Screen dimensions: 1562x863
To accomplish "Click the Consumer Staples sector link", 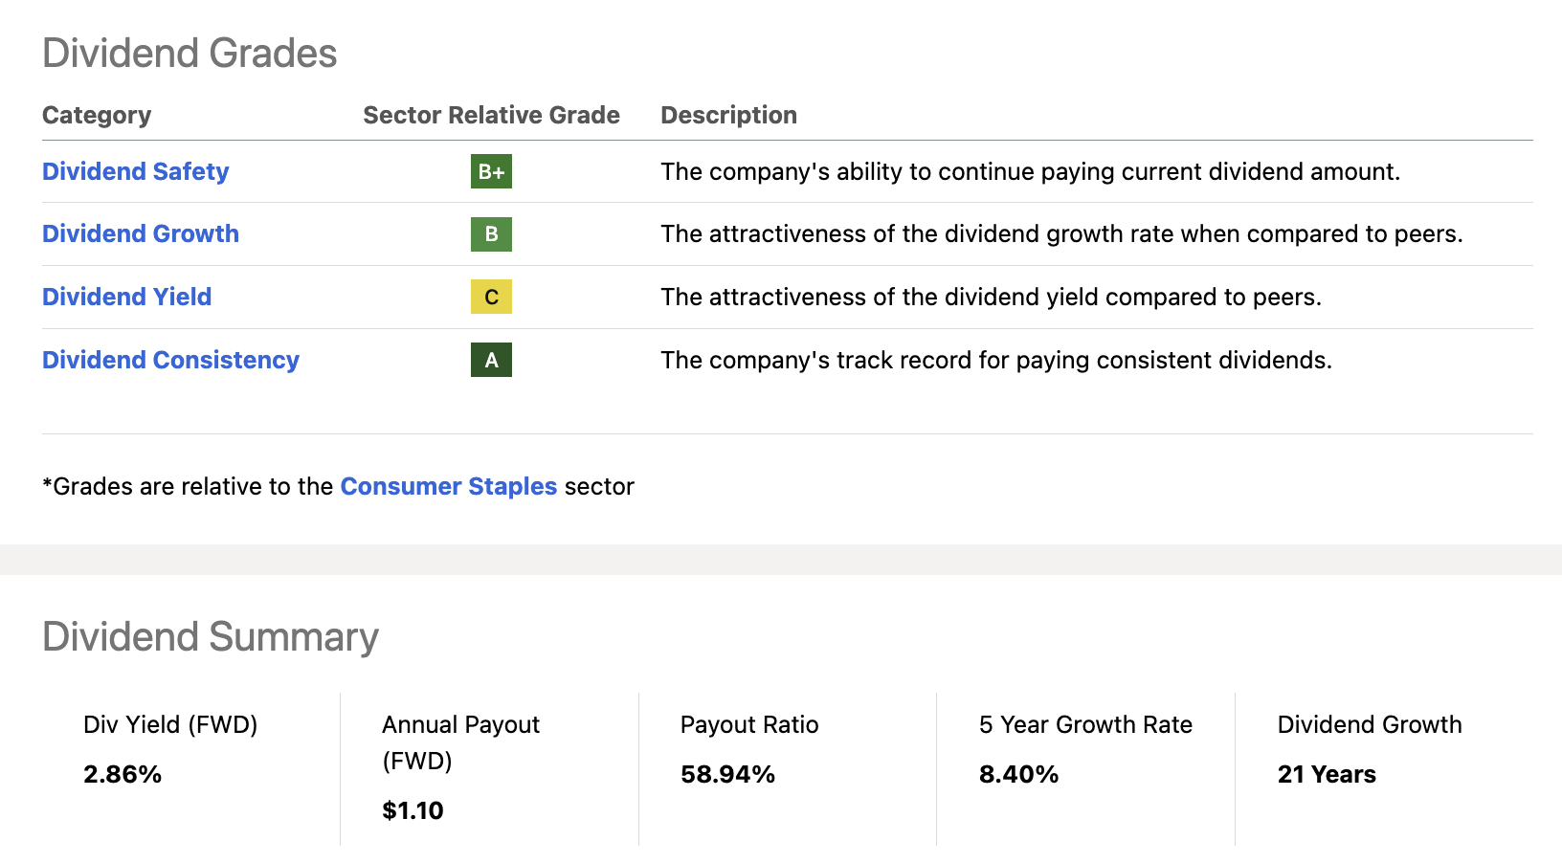I will (x=448, y=486).
